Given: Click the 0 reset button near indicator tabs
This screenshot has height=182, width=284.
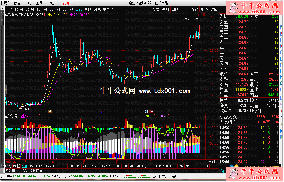Looking at the screenshot, I should tap(216, 166).
